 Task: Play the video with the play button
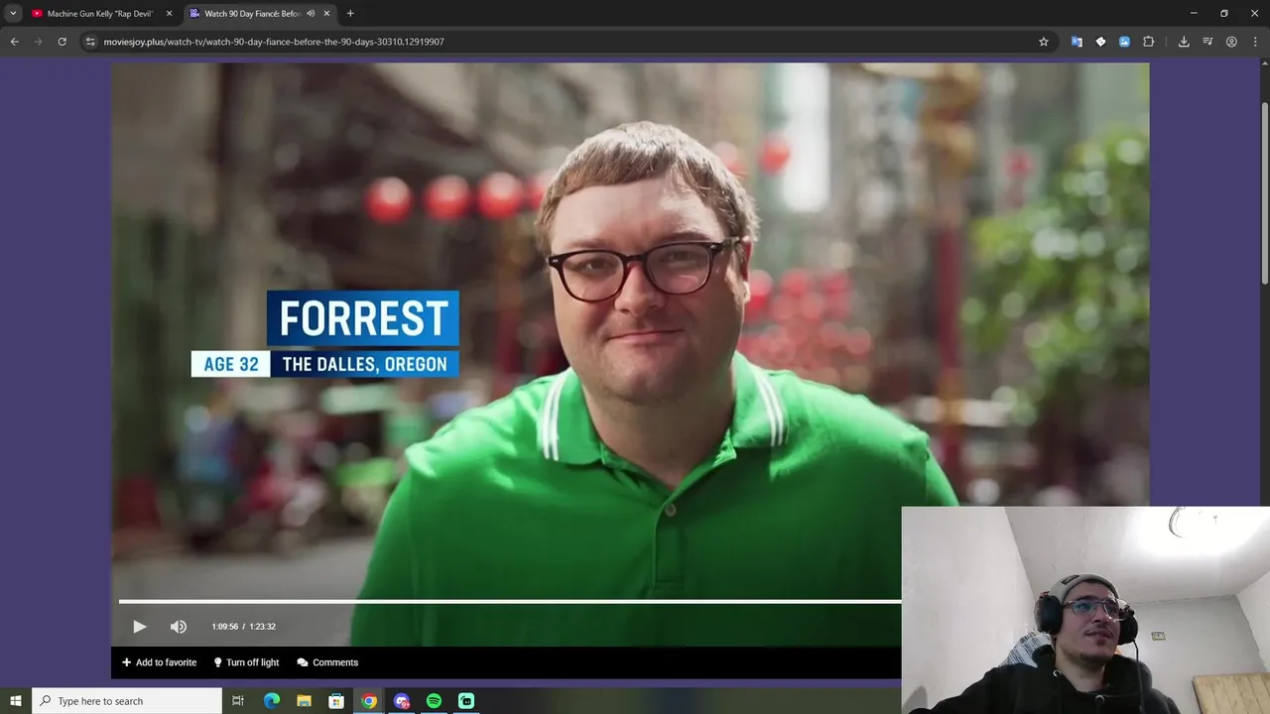139,627
